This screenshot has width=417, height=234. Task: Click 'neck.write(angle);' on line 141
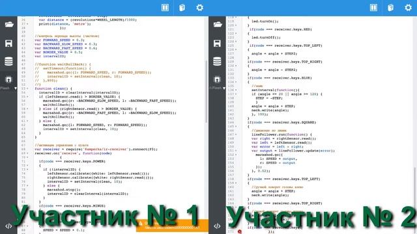(270, 110)
